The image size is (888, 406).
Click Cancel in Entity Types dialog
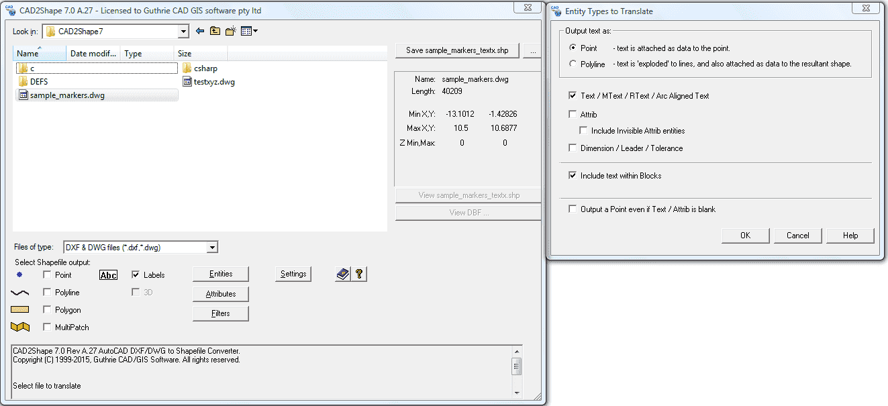pyautogui.click(x=798, y=236)
